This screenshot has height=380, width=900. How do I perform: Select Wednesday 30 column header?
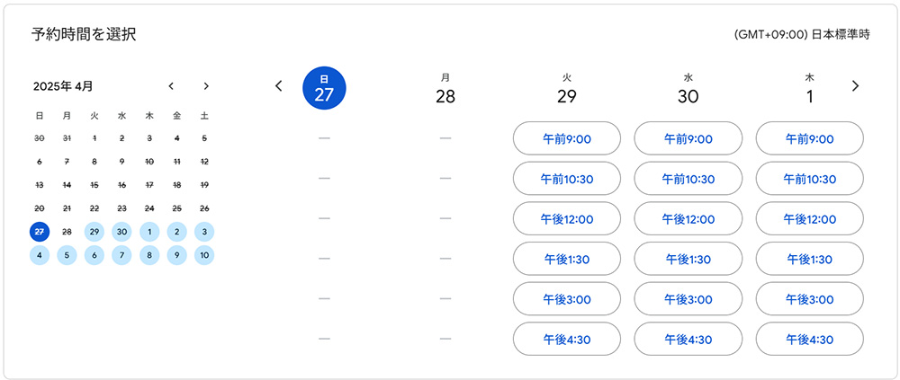pyautogui.click(x=688, y=90)
